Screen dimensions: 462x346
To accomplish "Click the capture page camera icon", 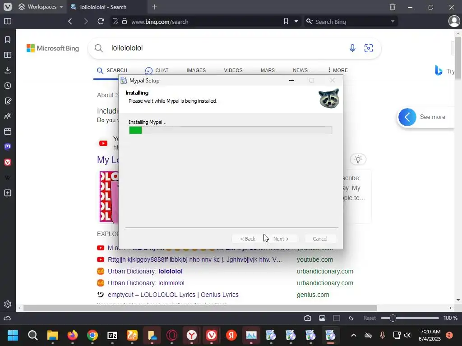I will pyautogui.click(x=308, y=318).
